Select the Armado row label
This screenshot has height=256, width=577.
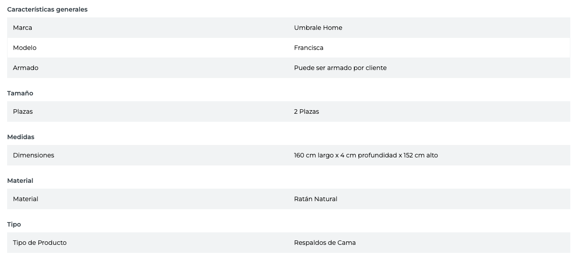(25, 68)
